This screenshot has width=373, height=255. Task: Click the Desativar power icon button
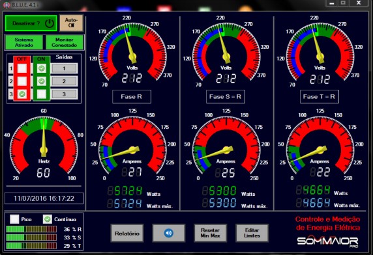(x=31, y=23)
